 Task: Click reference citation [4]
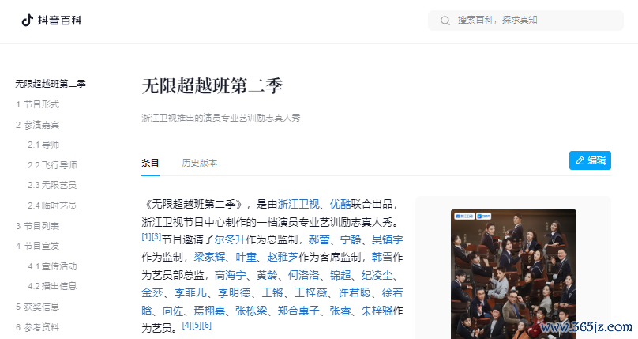click(187, 325)
